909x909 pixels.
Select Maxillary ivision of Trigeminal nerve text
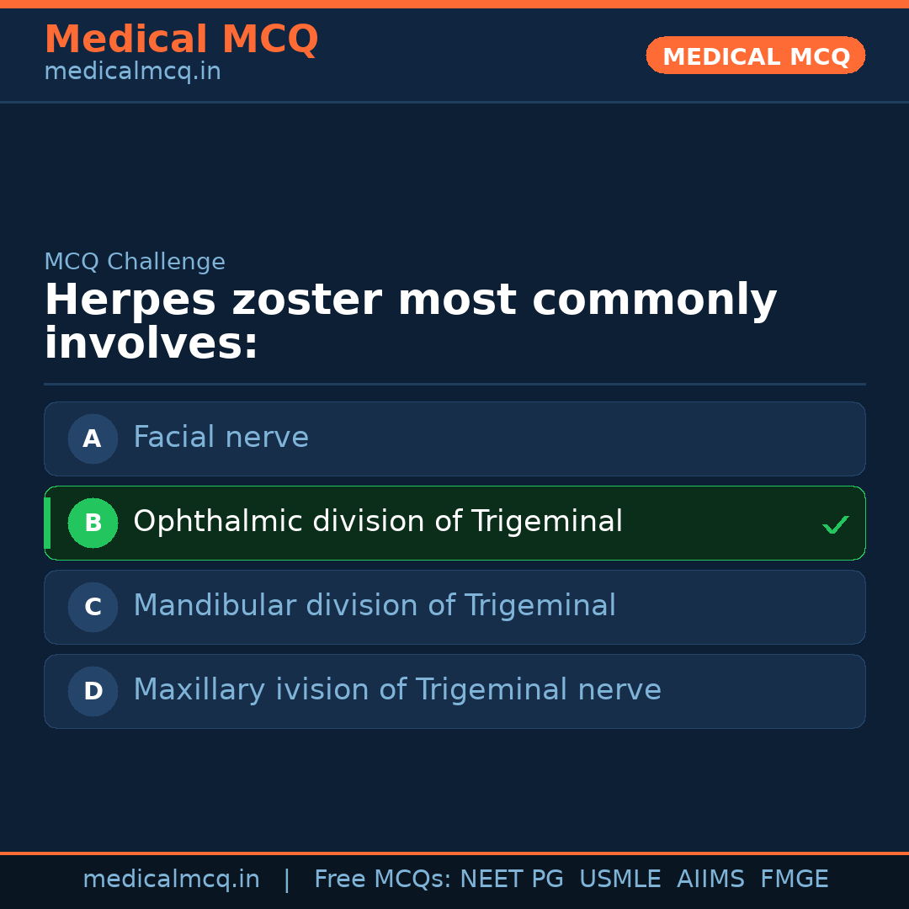[396, 690]
